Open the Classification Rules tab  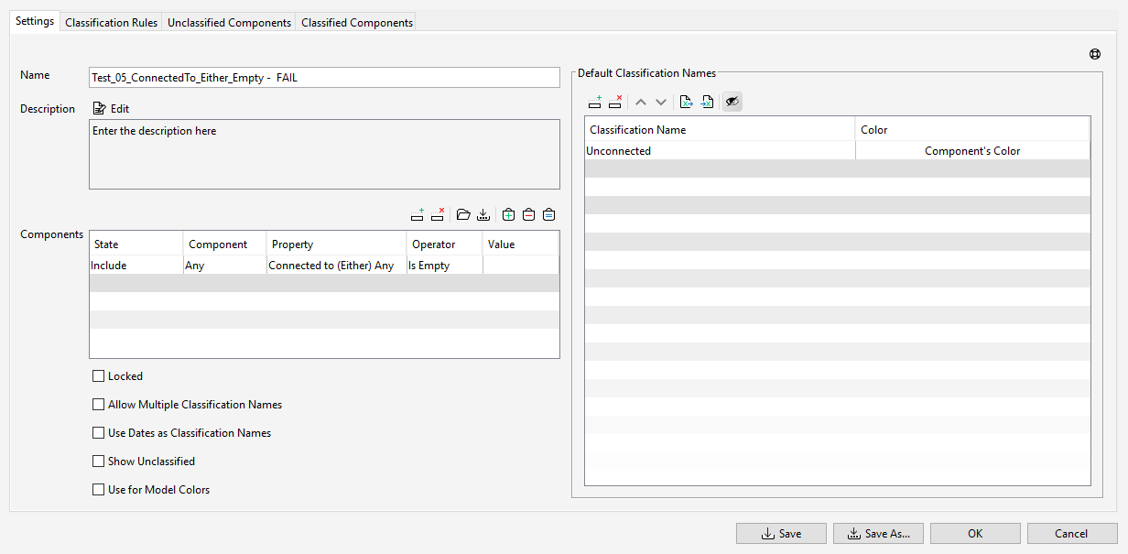[112, 22]
